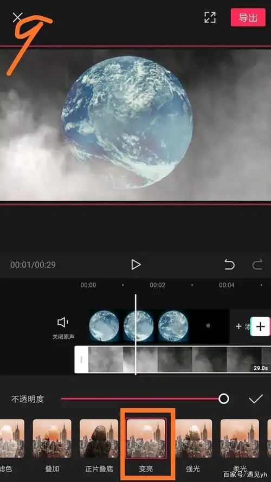The width and height of the screenshot is (271, 482).
Task: Add a clip with the plus button
Action: point(260,326)
